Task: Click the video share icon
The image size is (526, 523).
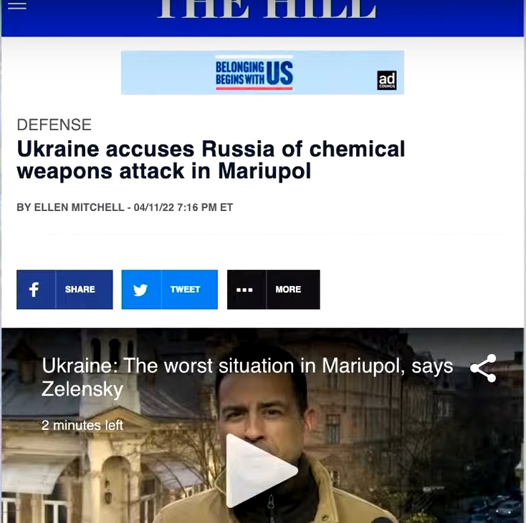Action: click(x=484, y=368)
